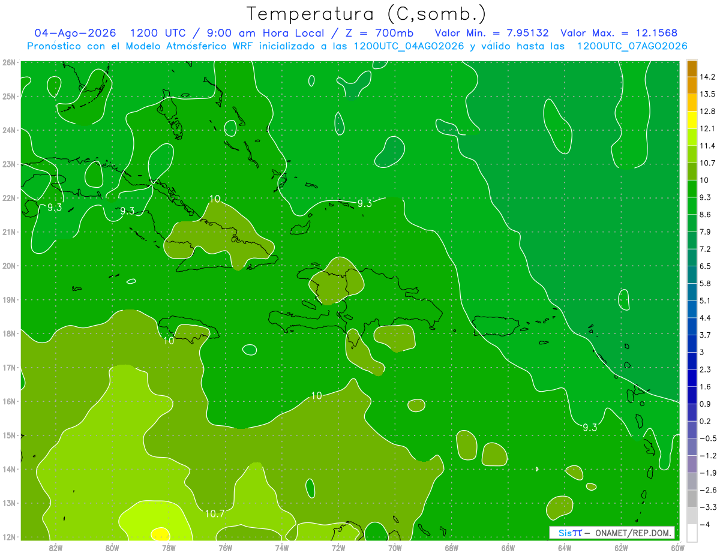Click the '24N' latitude axis label
Image resolution: width=720 pixels, height=556 pixels.
9,130
